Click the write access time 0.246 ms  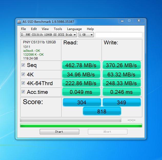coord(121,92)
